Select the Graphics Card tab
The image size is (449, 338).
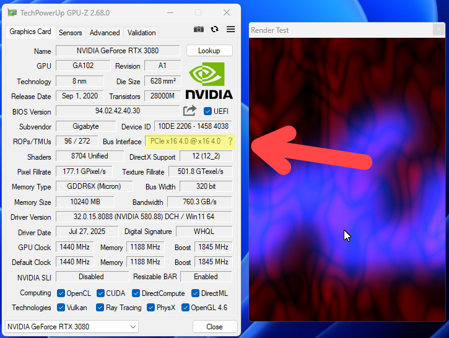pos(30,32)
